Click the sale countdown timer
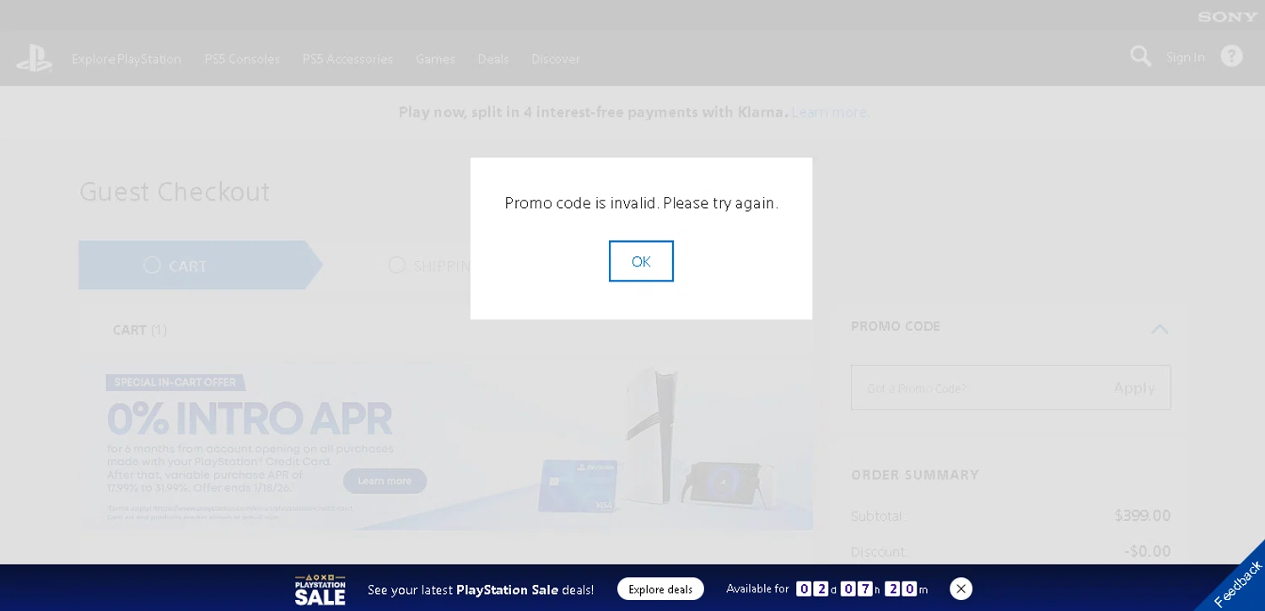The image size is (1265, 611). [x=862, y=589]
